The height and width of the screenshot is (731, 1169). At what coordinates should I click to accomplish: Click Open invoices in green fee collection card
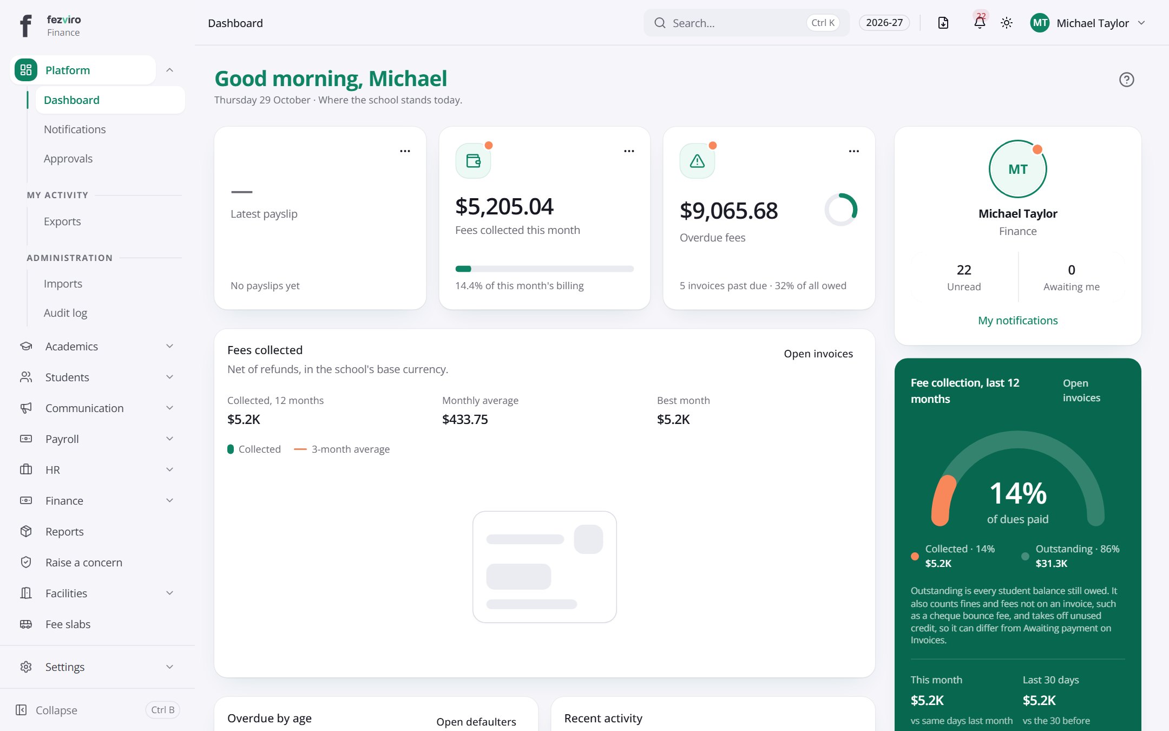pyautogui.click(x=1081, y=390)
